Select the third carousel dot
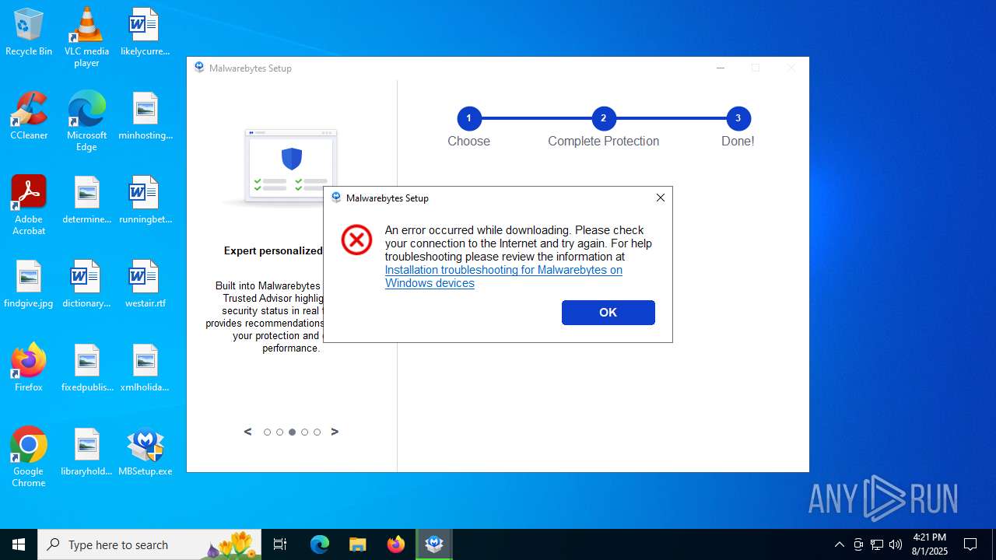 click(292, 432)
